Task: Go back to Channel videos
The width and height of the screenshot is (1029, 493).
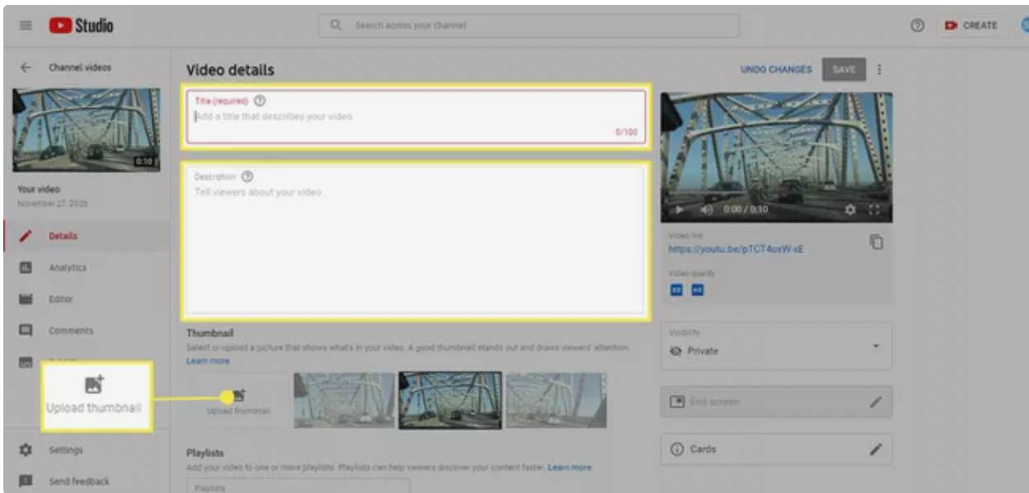Action: [x=26, y=68]
